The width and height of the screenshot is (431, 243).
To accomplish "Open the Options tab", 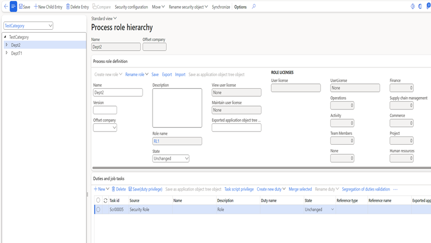I will point(240,7).
